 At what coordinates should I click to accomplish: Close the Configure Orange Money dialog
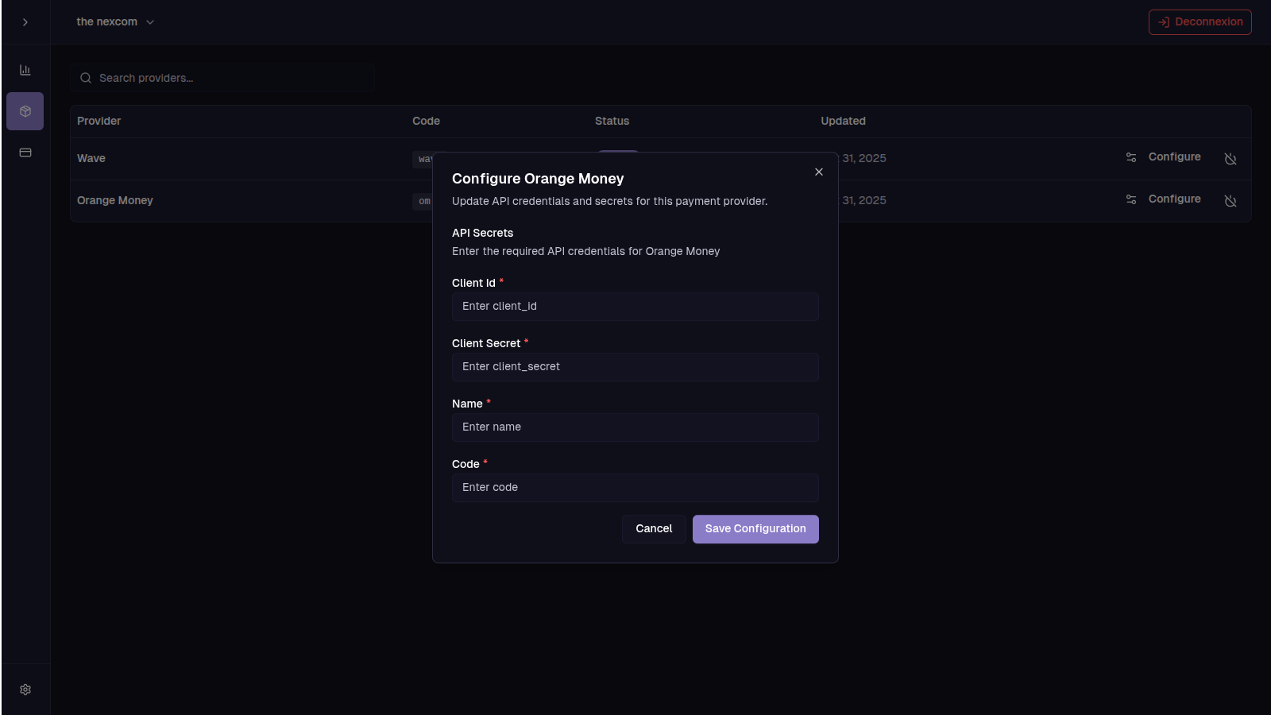click(819, 172)
